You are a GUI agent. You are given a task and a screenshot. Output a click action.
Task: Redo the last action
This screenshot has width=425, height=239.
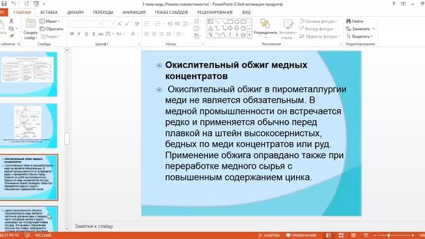(27, 4)
